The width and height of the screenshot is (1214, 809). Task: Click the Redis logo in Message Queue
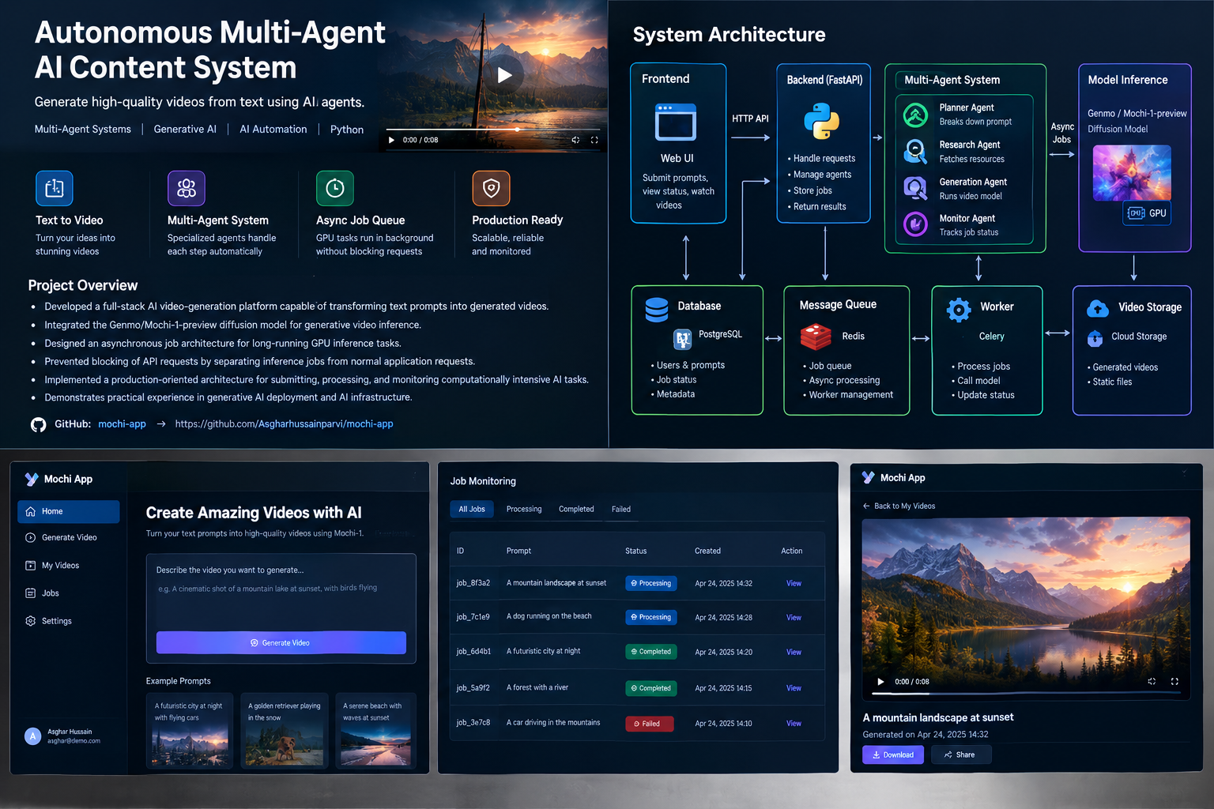point(816,337)
